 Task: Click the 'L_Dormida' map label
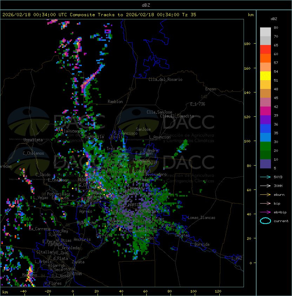pos(200,244)
